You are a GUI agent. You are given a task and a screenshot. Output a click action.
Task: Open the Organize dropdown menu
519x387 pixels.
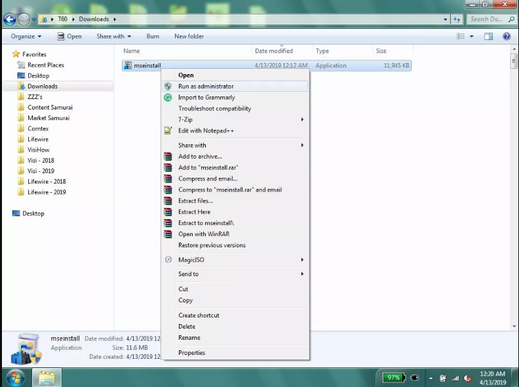[26, 37]
